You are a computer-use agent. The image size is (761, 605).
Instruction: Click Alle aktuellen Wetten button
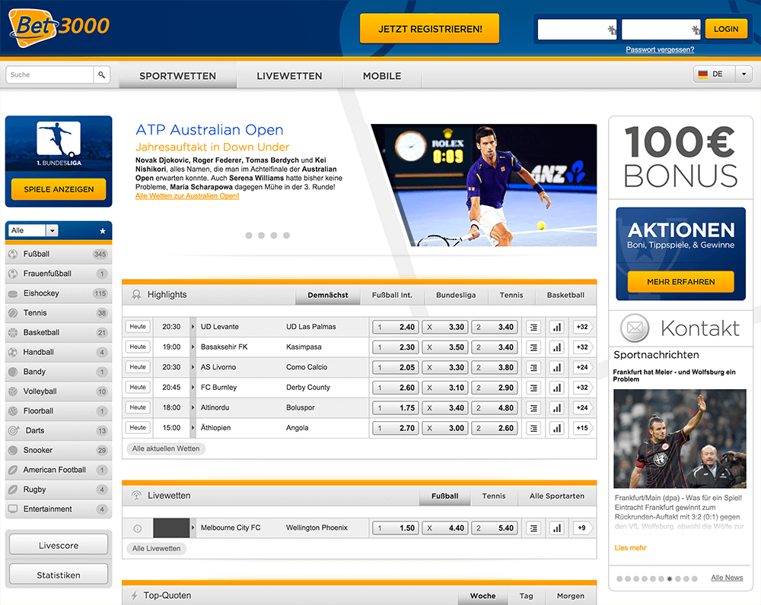tap(166, 449)
